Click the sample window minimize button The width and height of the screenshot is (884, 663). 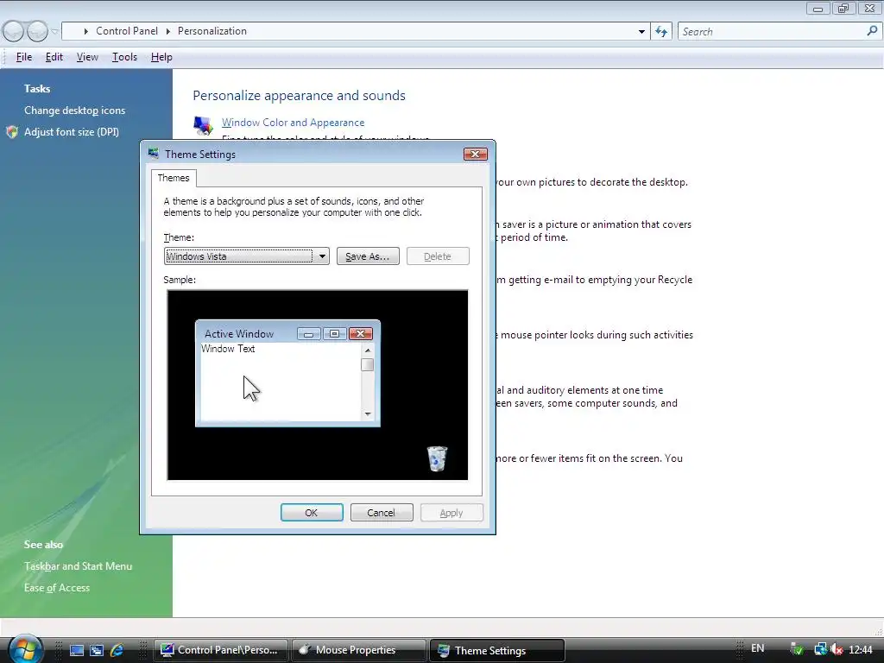pyautogui.click(x=309, y=334)
